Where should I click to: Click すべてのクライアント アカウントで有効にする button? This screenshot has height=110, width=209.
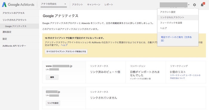click(66, 52)
